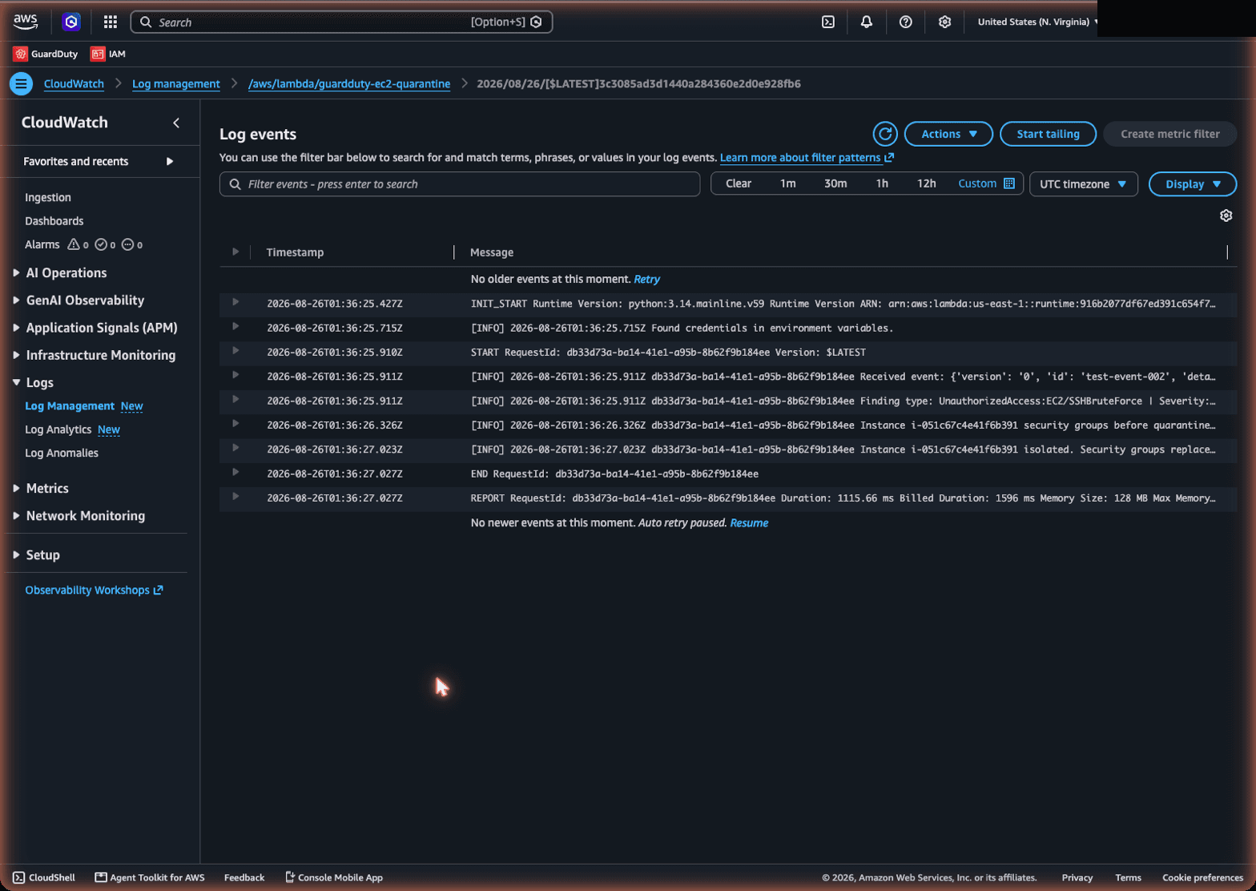Open United States (N. Virginia) region selector

coord(1037,22)
